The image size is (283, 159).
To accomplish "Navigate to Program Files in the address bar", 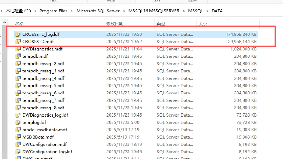I will (53, 11).
